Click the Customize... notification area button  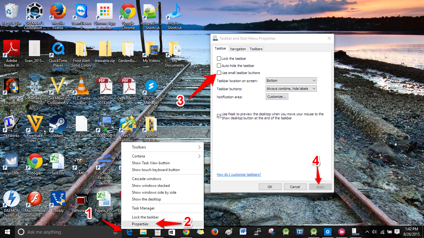[277, 97]
